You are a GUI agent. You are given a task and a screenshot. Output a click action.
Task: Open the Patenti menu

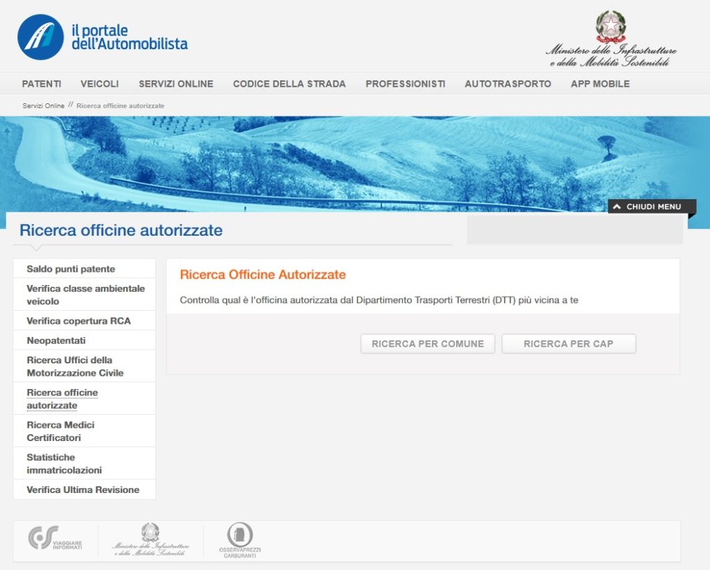tap(42, 84)
